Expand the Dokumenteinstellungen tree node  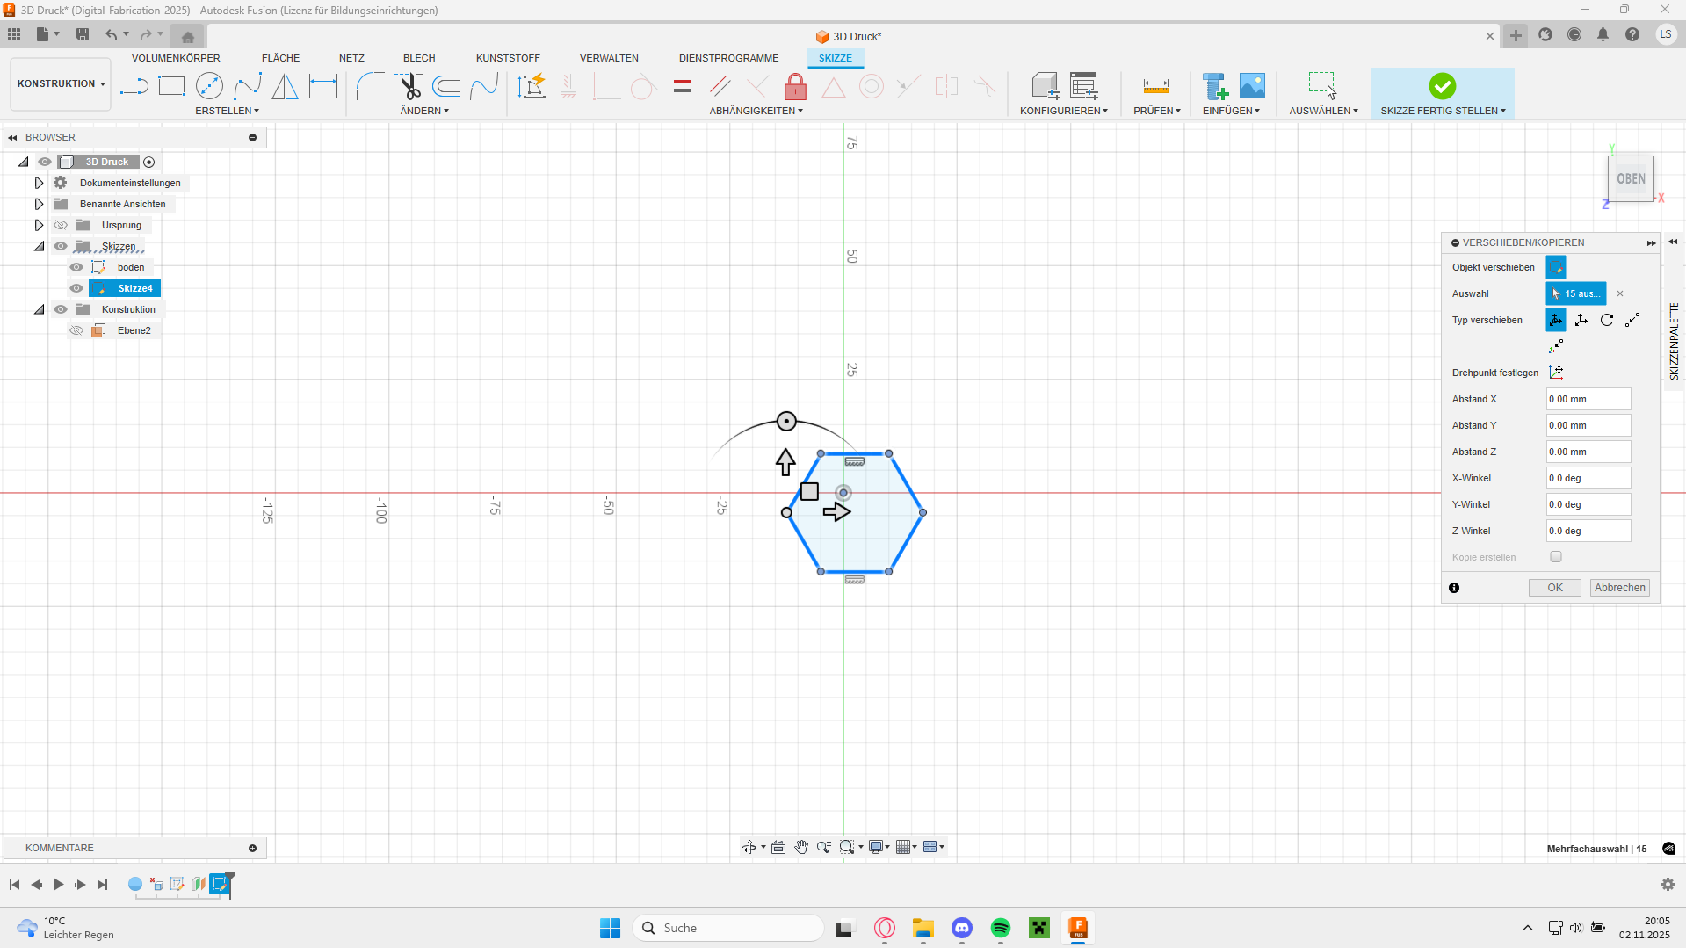pyautogui.click(x=39, y=183)
